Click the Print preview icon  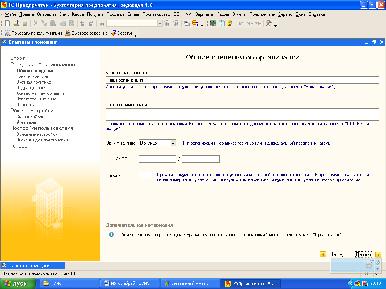click(x=72, y=24)
